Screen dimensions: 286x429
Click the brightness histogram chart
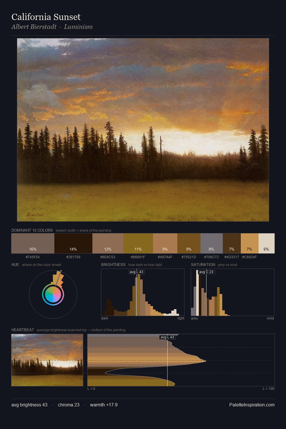click(x=143, y=292)
